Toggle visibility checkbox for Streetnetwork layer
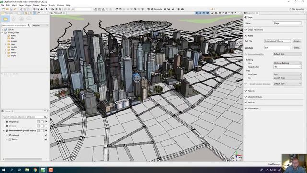Screen dimensions: 307x173 [x=46, y=130]
